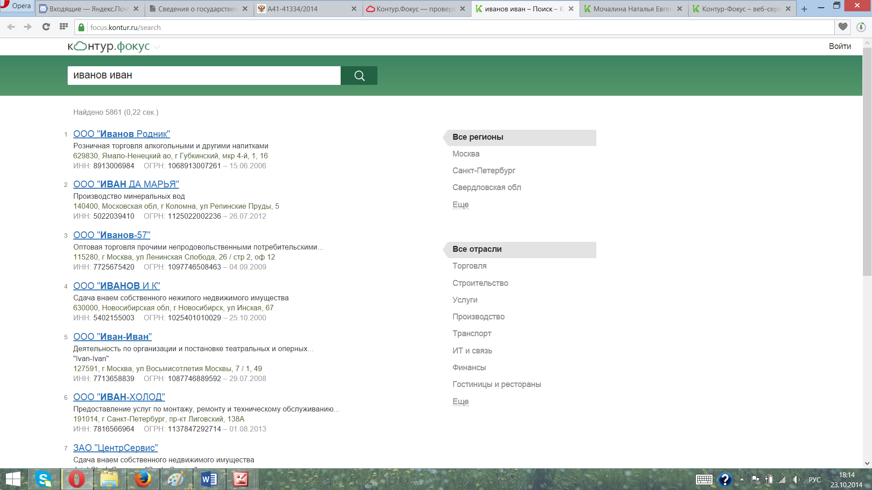Open the volume speaker tray icon
872x490 pixels.
(x=796, y=480)
